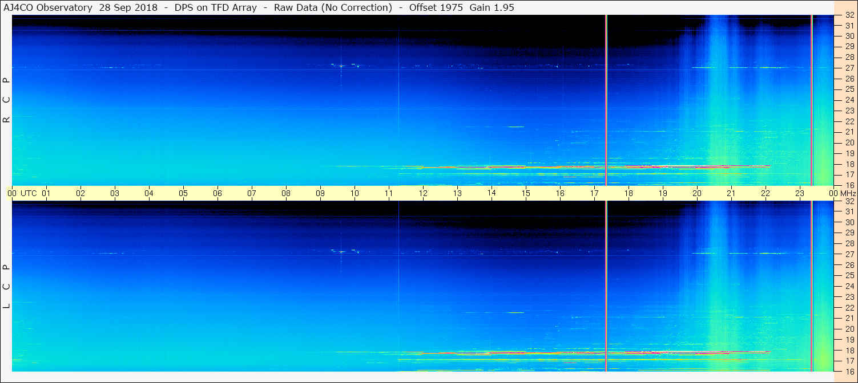The width and height of the screenshot is (858, 383).
Task: Click the "18" hour label on the time axis
Action: [x=629, y=193]
